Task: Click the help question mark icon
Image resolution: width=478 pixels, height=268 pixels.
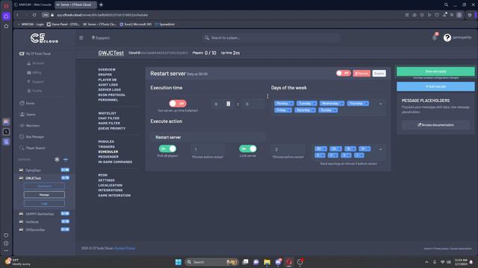Action: pos(447,37)
